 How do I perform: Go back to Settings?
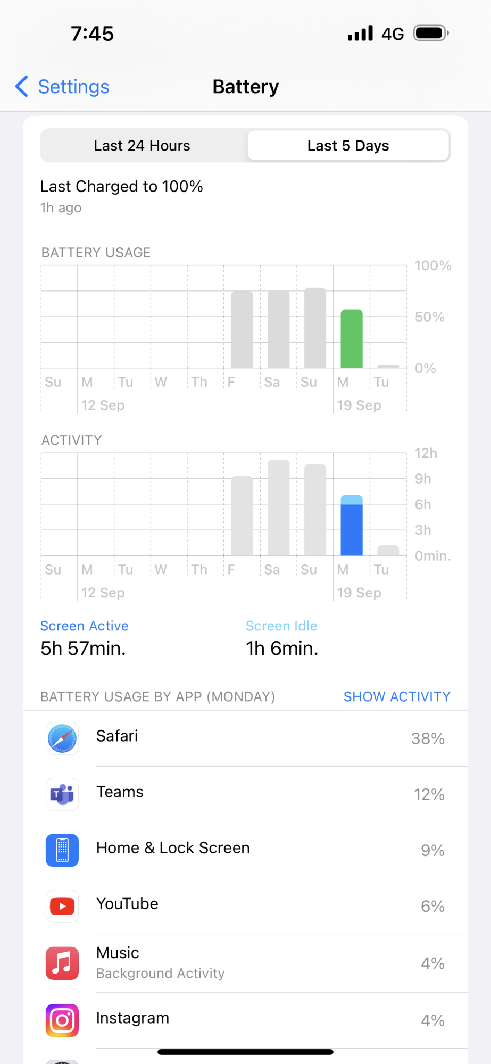[62, 86]
